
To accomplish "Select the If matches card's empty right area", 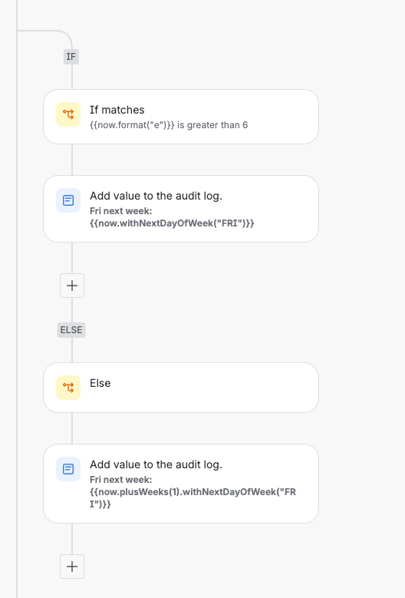I will point(282,117).
